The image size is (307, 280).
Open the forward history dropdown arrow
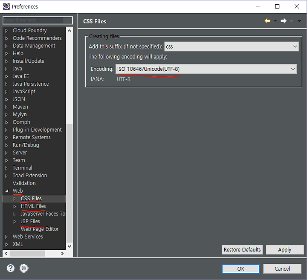pos(291,21)
